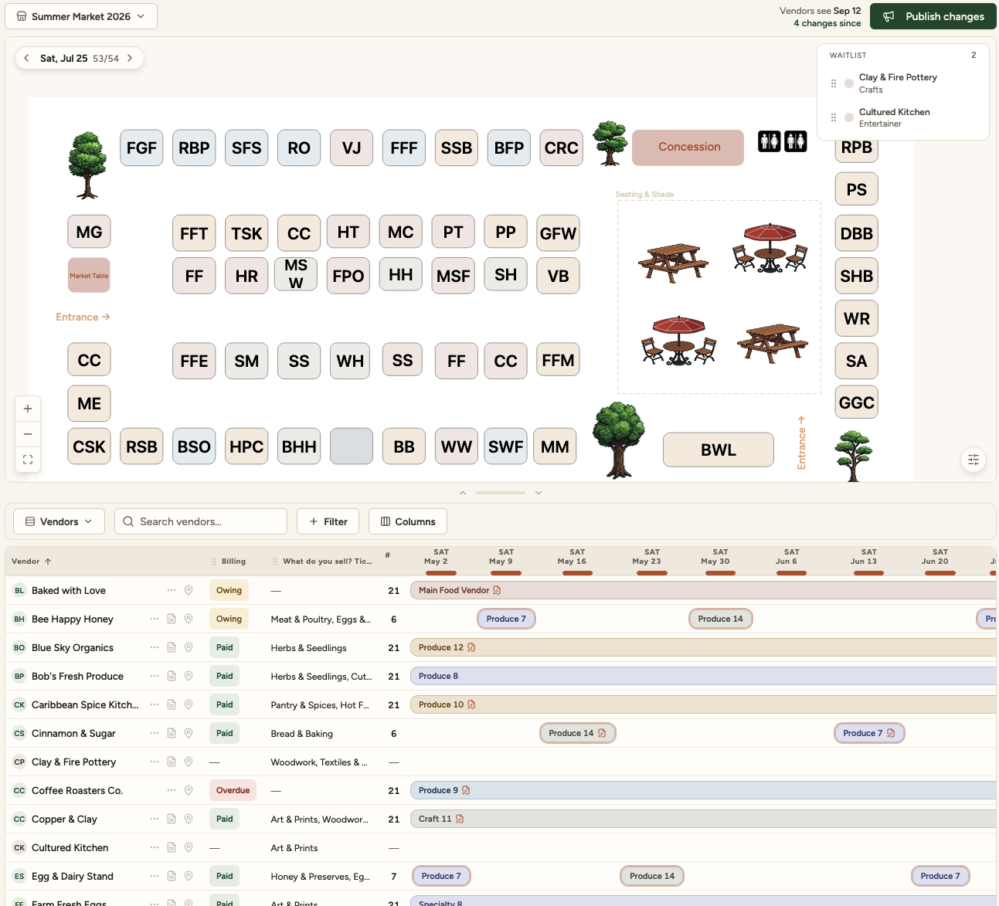Zoom in on the market map
This screenshot has height=906, width=999.
(28, 409)
